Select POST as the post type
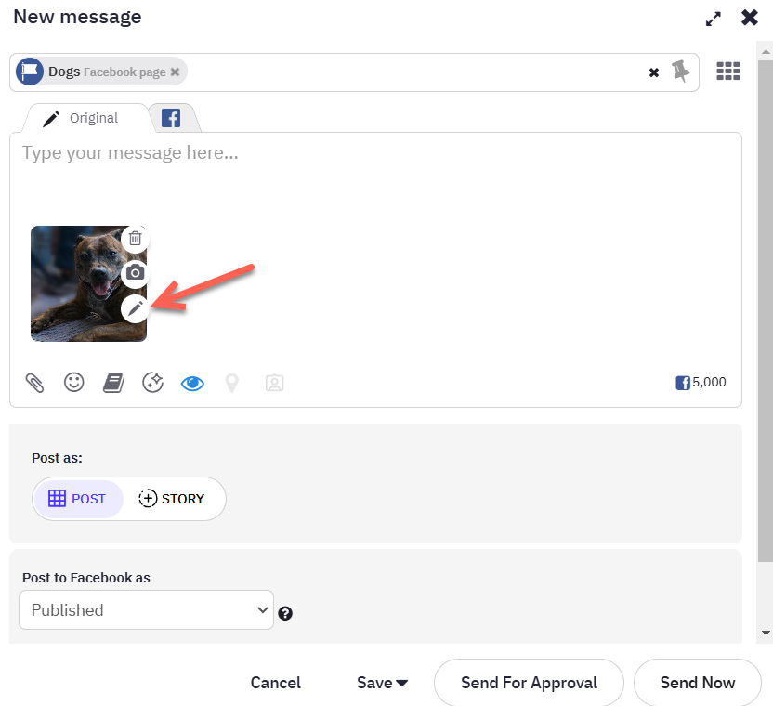The height and width of the screenshot is (706, 773). click(78, 499)
